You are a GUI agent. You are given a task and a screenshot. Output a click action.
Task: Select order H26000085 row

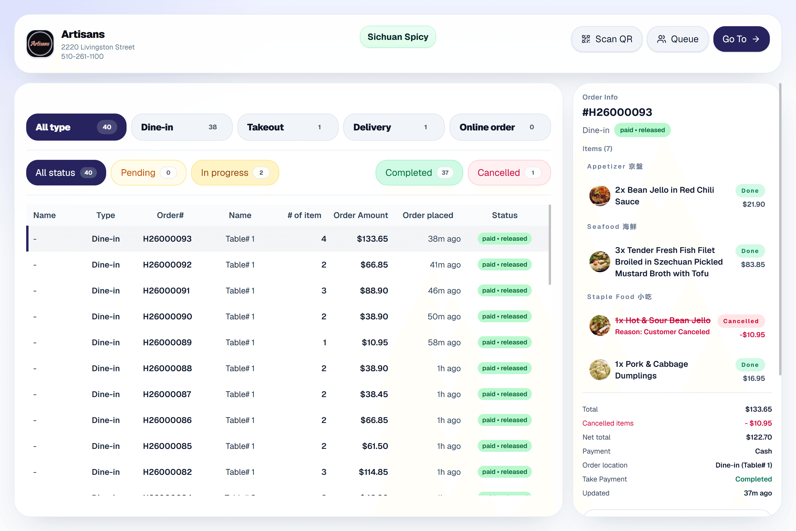coord(287,446)
